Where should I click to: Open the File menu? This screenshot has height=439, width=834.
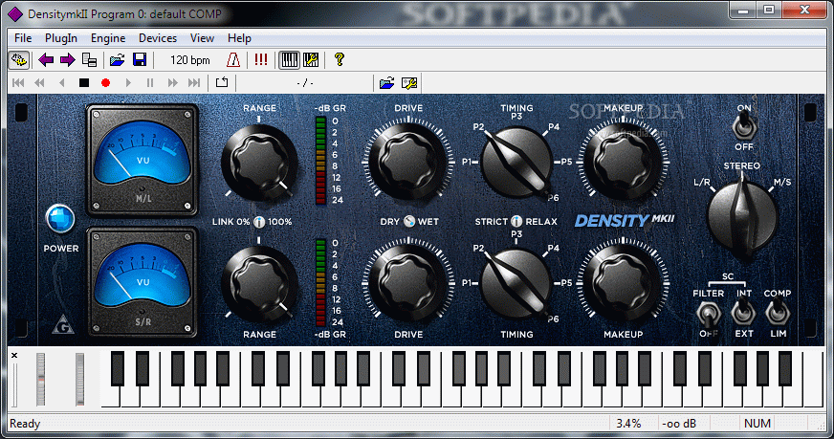click(x=23, y=38)
